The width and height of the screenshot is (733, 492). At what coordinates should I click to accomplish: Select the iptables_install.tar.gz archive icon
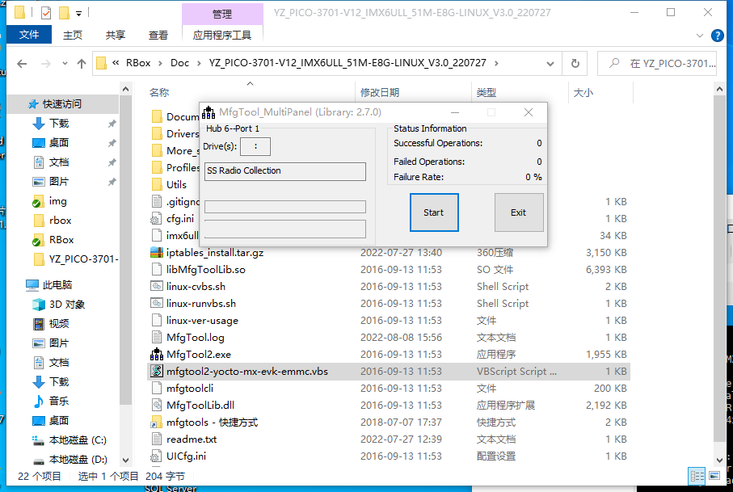tap(157, 252)
